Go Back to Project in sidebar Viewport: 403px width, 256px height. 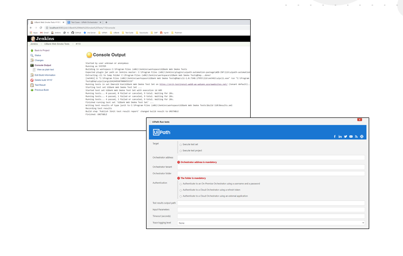(42, 50)
